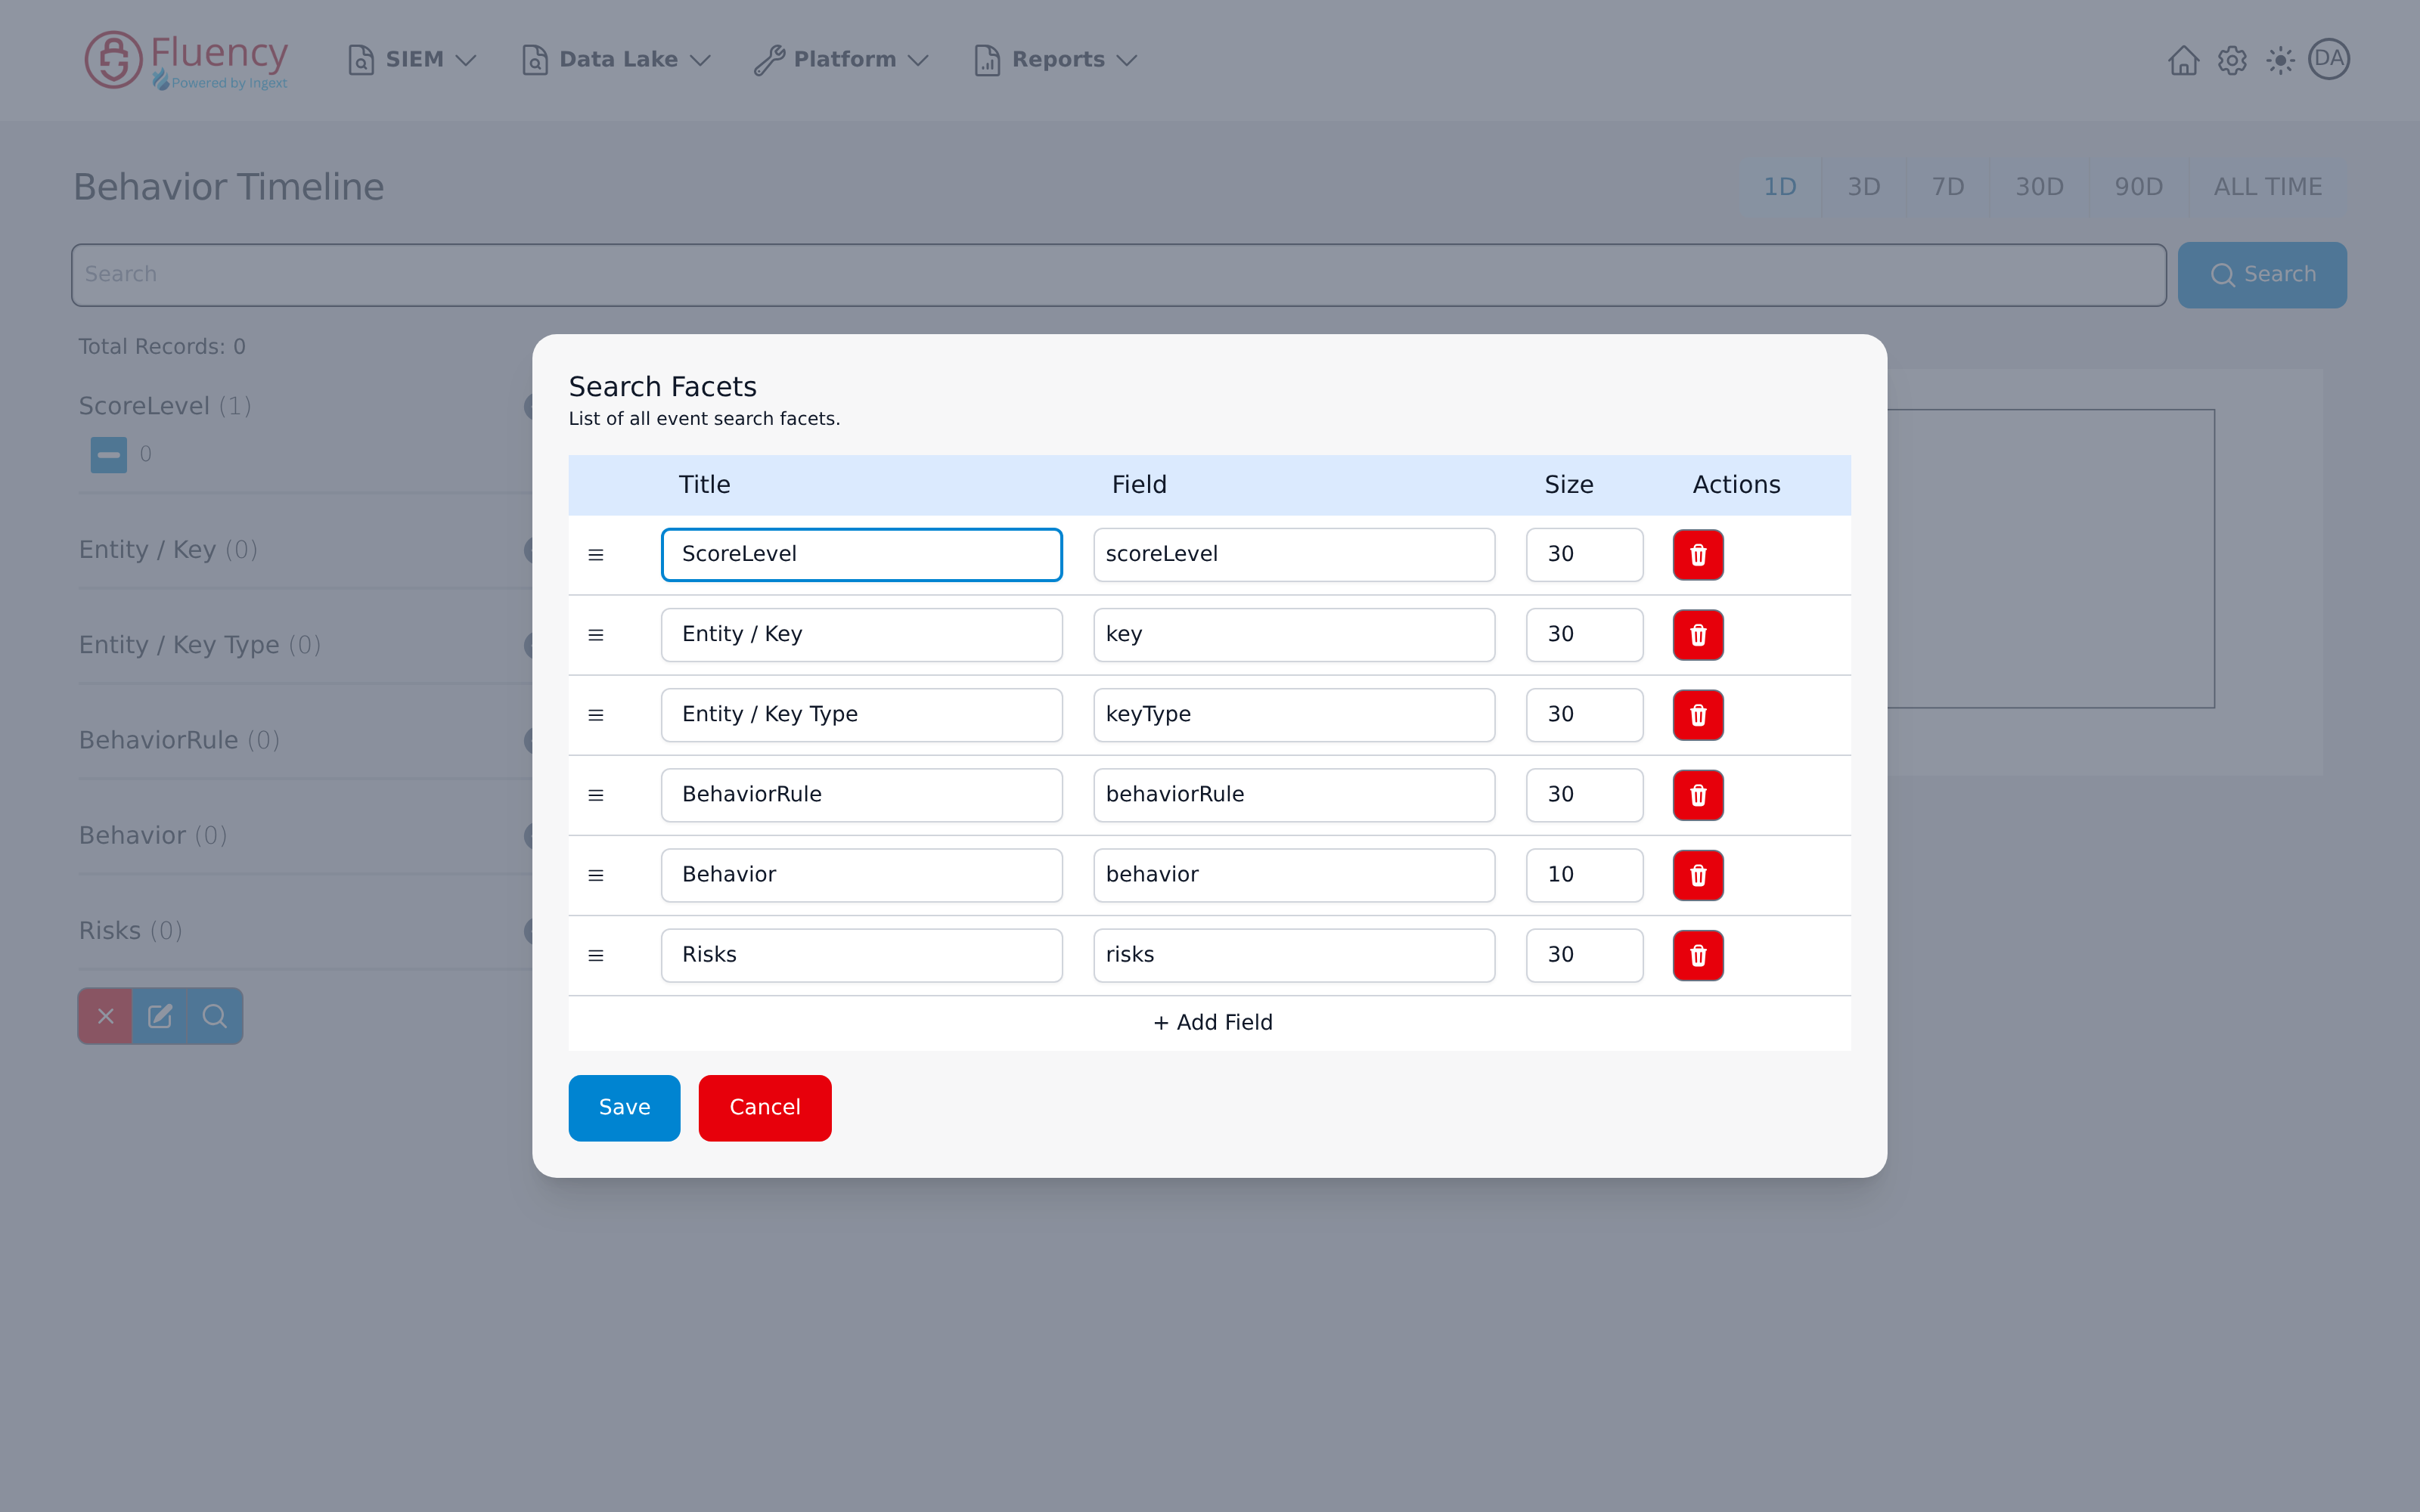Screen dimensions: 2420x1512
Task: Click the Entity / Key Type (0) facet heading
Action: [x=200, y=645]
